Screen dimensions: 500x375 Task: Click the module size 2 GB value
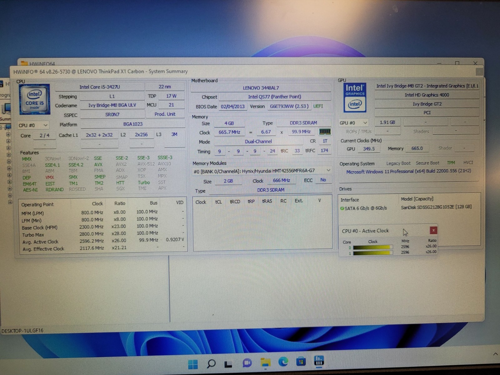(228, 181)
